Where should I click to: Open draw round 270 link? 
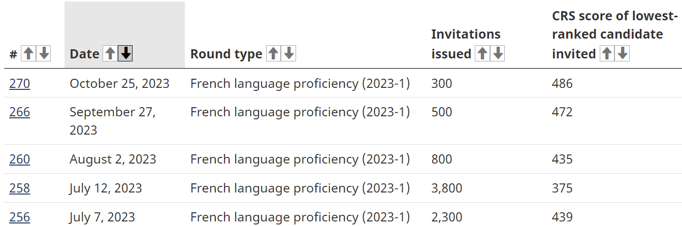[19, 83]
